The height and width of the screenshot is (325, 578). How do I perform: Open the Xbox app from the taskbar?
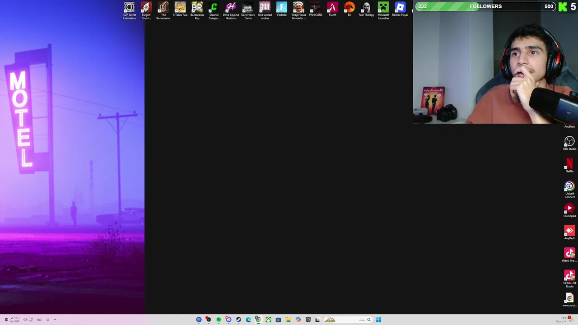tap(268, 320)
